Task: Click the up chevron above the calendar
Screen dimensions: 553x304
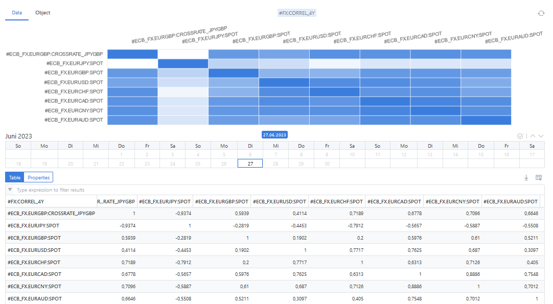Action: click(533, 136)
